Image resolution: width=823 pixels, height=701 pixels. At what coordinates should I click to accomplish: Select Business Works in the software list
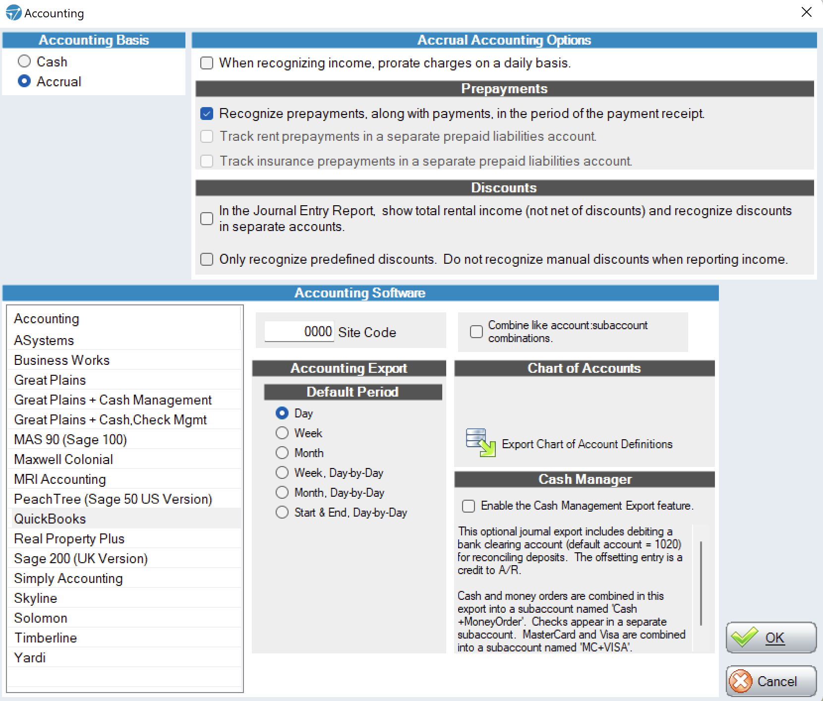(x=124, y=360)
